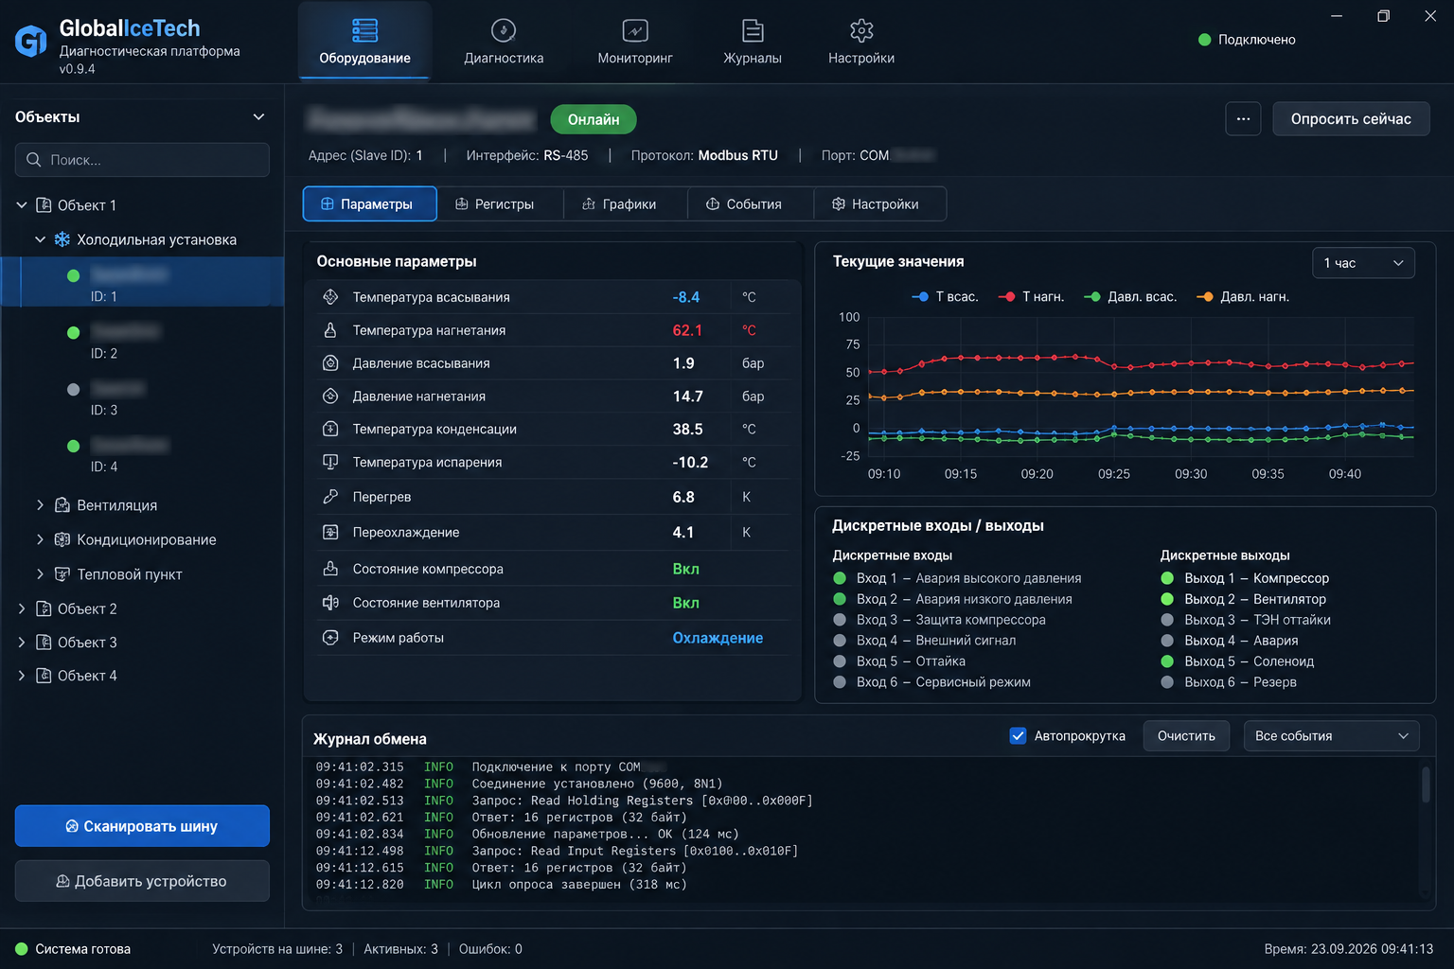Image resolution: width=1454 pixels, height=969 pixels.
Task: Click the Журналы document icon
Action: coord(753,30)
